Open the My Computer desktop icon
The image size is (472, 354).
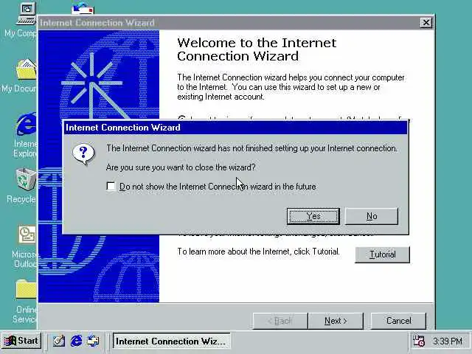(26, 14)
